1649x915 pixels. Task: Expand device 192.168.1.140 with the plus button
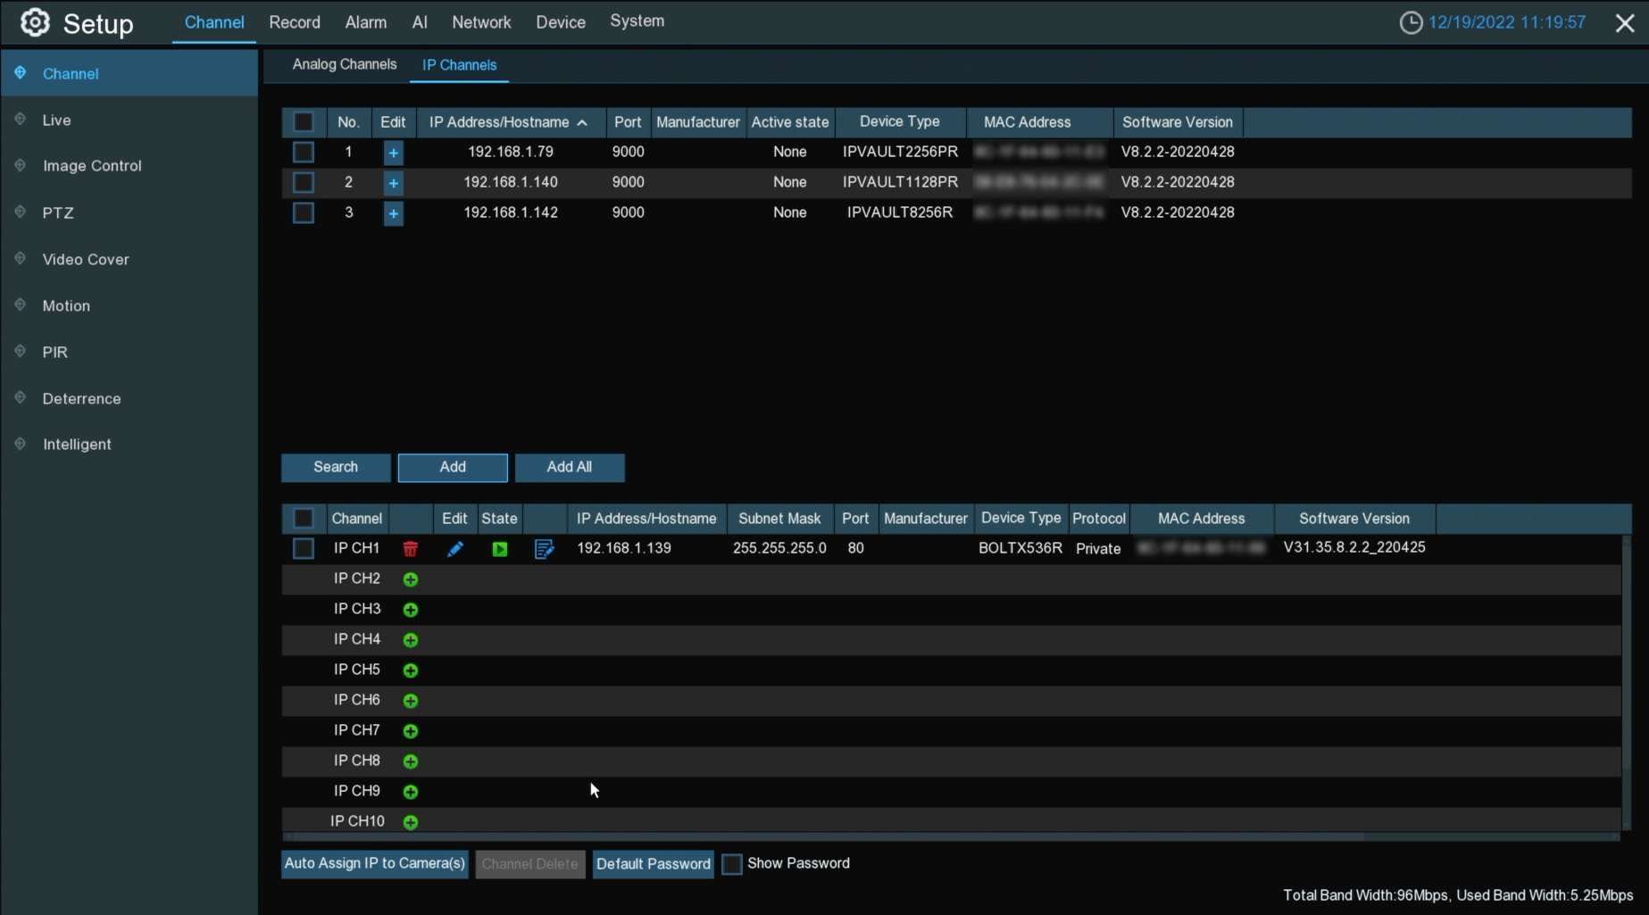click(393, 183)
